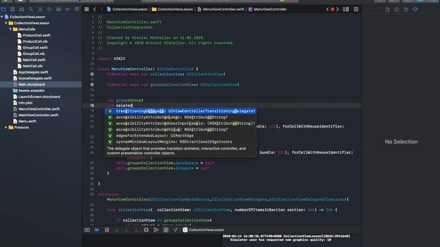The image size is (440, 247).
Task: Open the Breakpoint navigator icon
Action: pos(67,9)
